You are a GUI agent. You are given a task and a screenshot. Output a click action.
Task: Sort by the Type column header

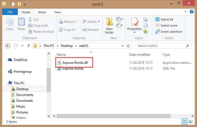(166, 55)
